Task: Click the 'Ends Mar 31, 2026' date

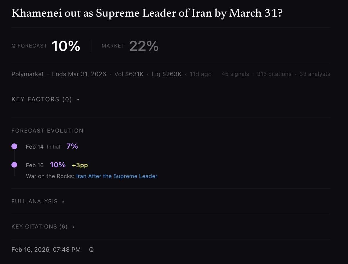Action: coord(79,74)
